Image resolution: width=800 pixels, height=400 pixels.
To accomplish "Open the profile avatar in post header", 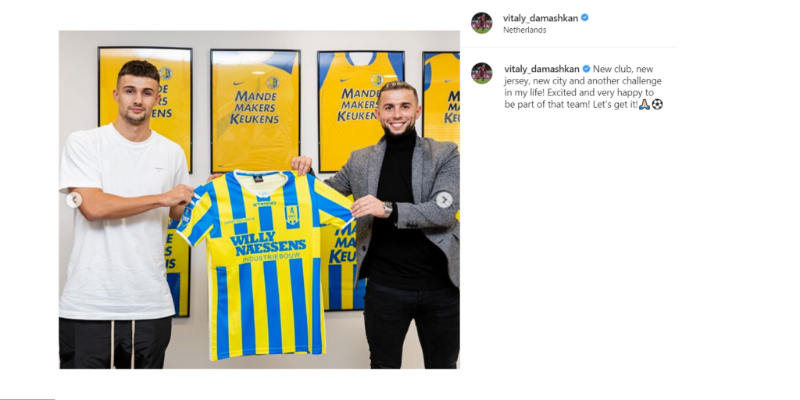I will [481, 23].
